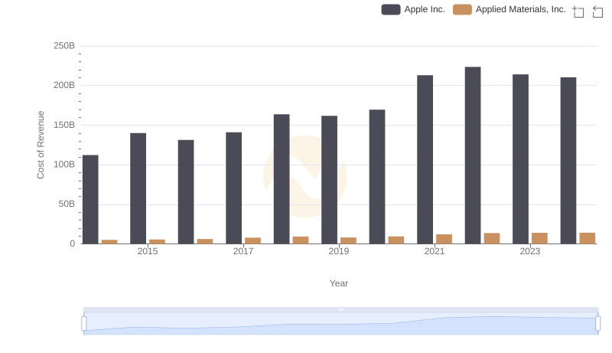Click the Applied Materials bar for 2017
This screenshot has width=612, height=353.
point(253,241)
